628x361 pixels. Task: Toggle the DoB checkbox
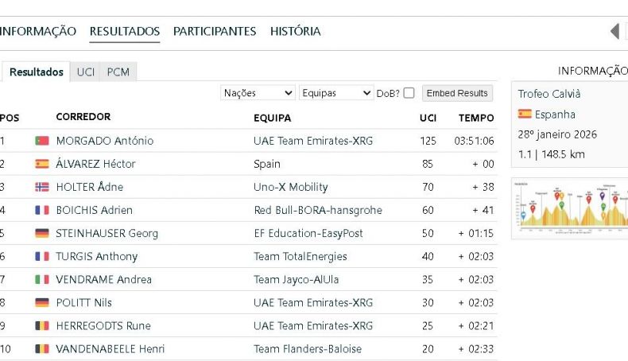(x=409, y=93)
